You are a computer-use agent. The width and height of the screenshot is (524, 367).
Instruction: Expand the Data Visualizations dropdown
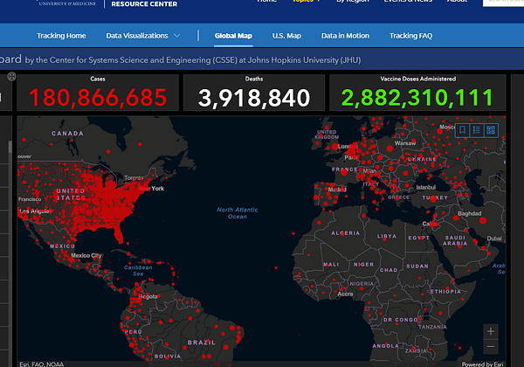click(143, 36)
